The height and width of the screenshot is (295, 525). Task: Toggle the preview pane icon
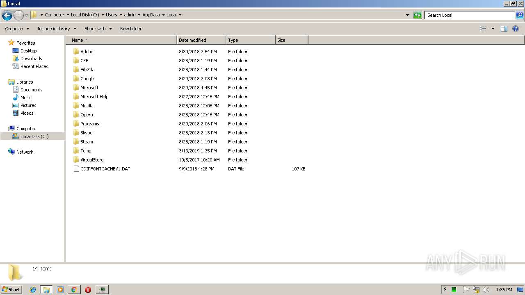[504, 29]
